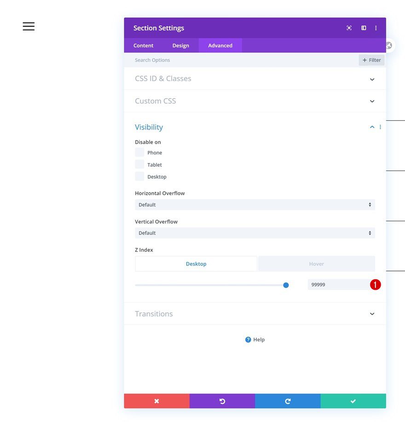Open the Visibility section's three-dot menu
This screenshot has width=405, height=422.
(x=380, y=127)
